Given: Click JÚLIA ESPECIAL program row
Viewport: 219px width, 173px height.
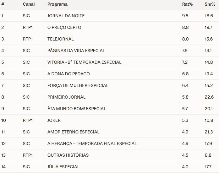Looking at the screenshot, I should [x=63, y=167].
